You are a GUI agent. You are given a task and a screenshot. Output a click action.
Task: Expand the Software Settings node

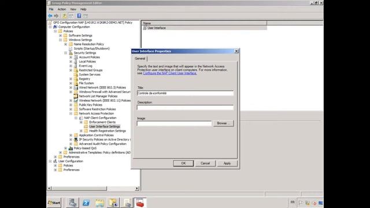click(x=60, y=36)
